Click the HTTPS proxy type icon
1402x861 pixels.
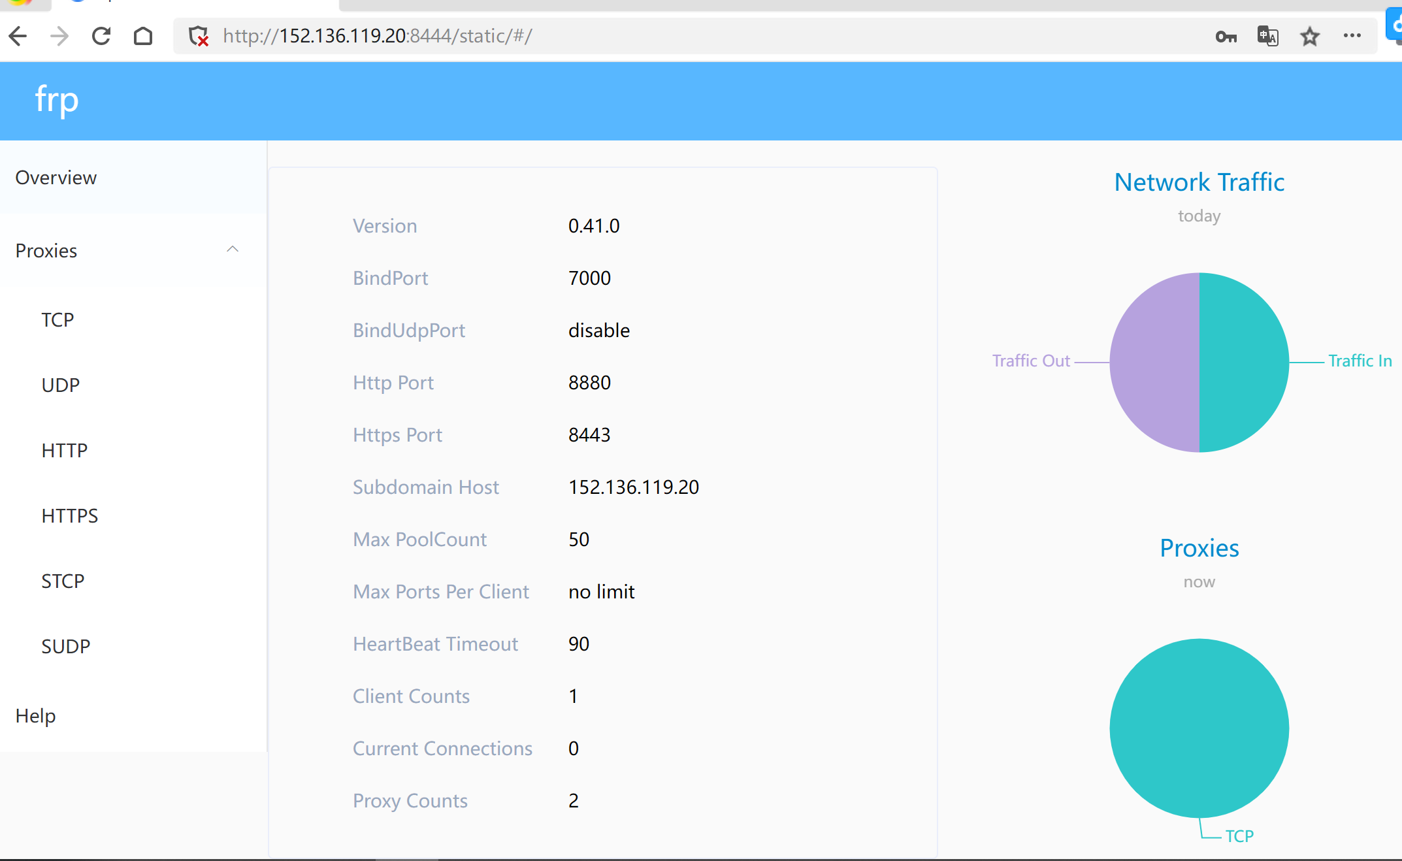[x=68, y=515]
